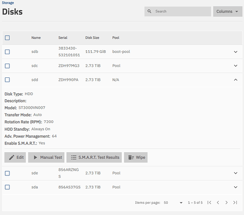Viewport: 244px width, 215px height.
Task: Open the Columns dropdown
Action: click(228, 11)
